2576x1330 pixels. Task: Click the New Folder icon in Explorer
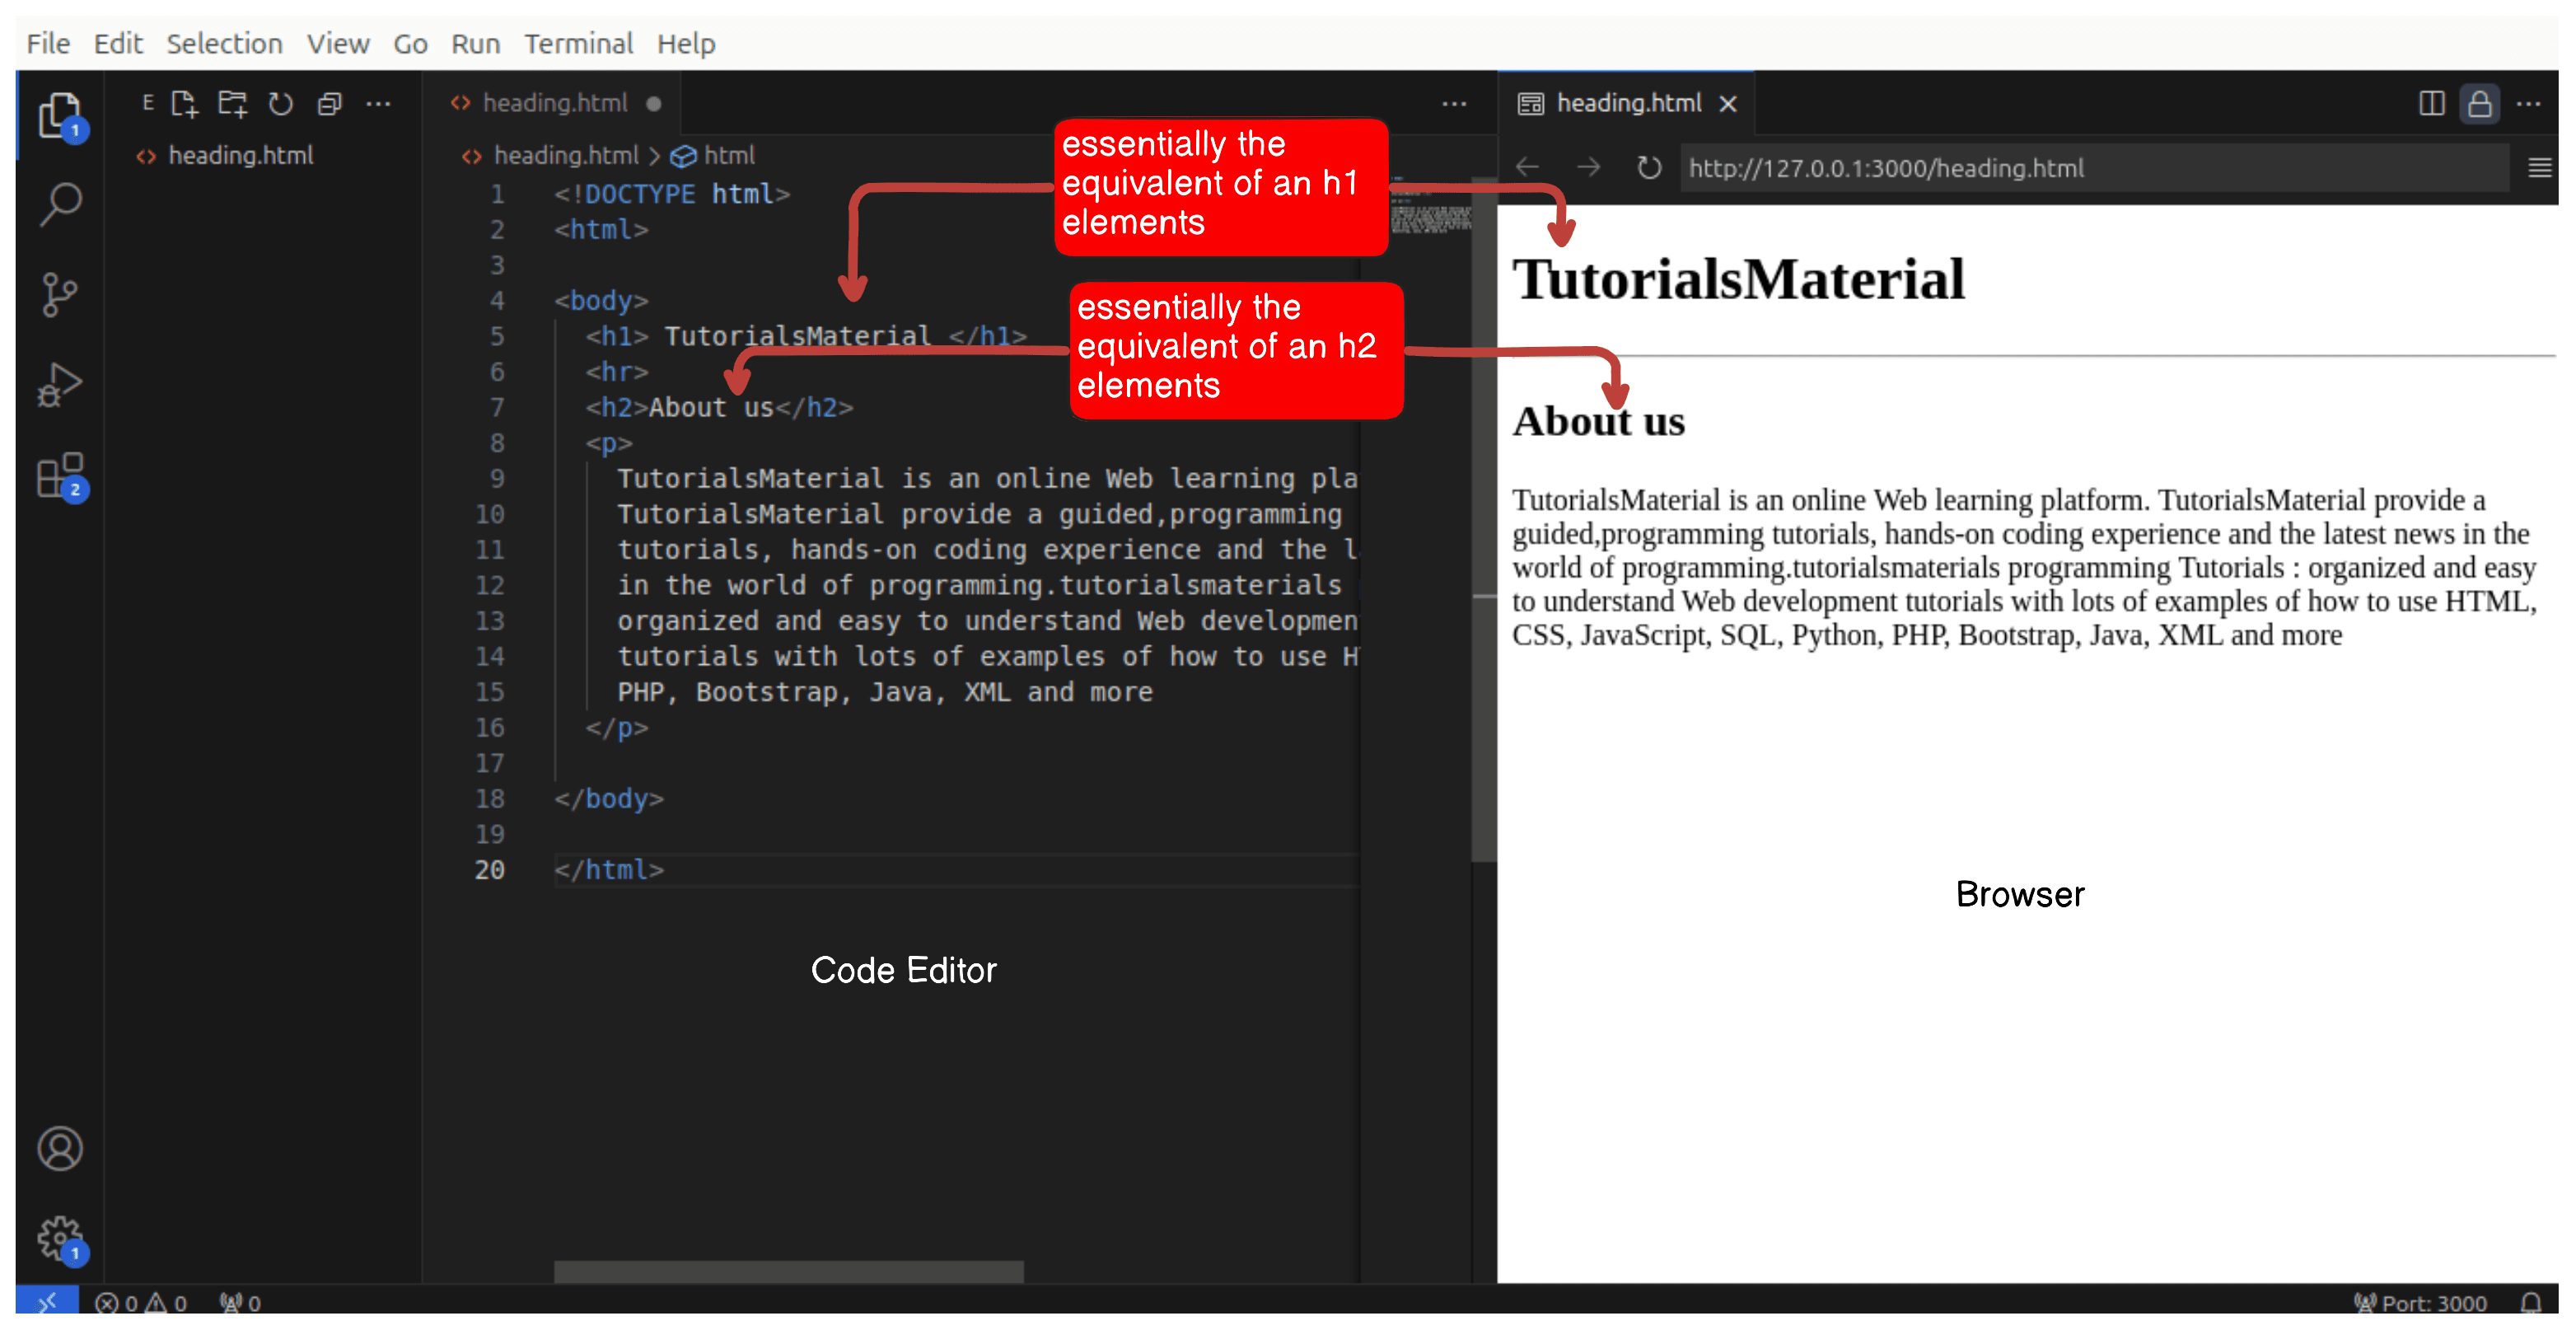[x=233, y=104]
